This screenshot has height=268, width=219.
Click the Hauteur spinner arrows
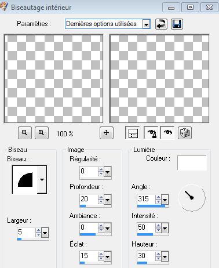click(x=158, y=256)
